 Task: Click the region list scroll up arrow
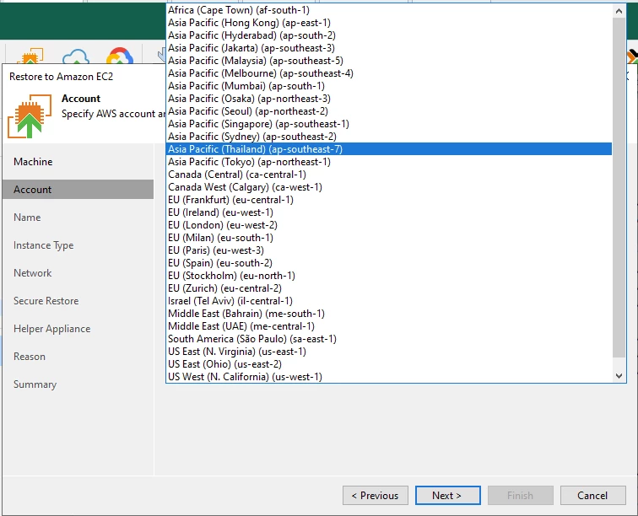619,11
